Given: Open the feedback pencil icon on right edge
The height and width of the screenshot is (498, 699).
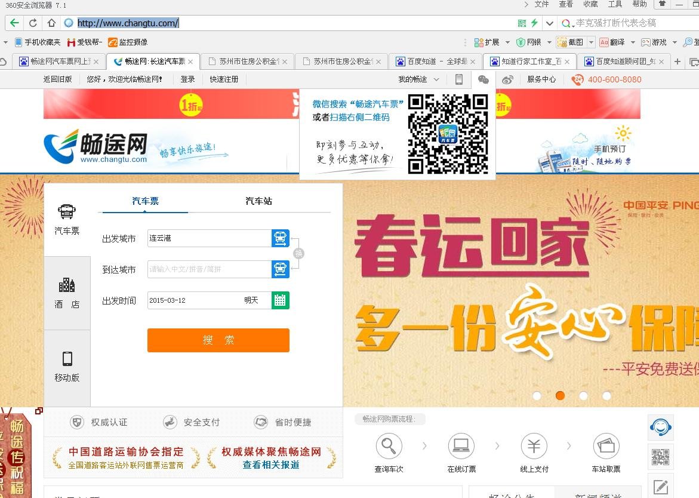Looking at the screenshot, I should pos(660,485).
